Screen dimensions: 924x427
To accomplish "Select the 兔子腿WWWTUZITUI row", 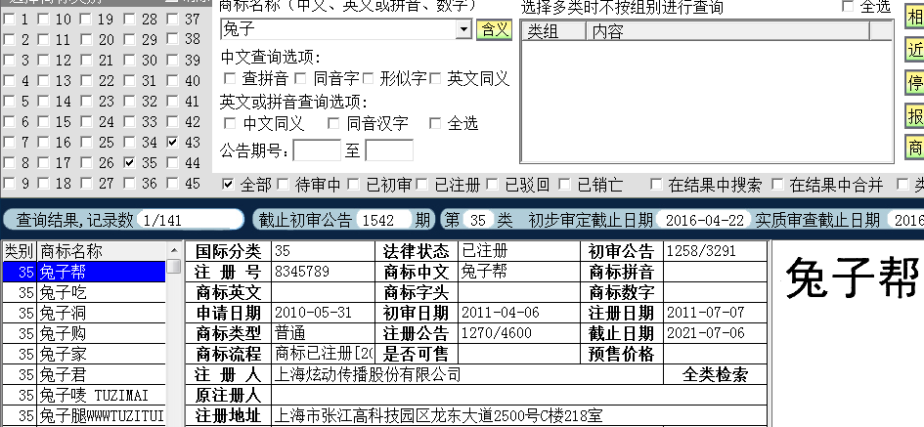I will pos(84,416).
